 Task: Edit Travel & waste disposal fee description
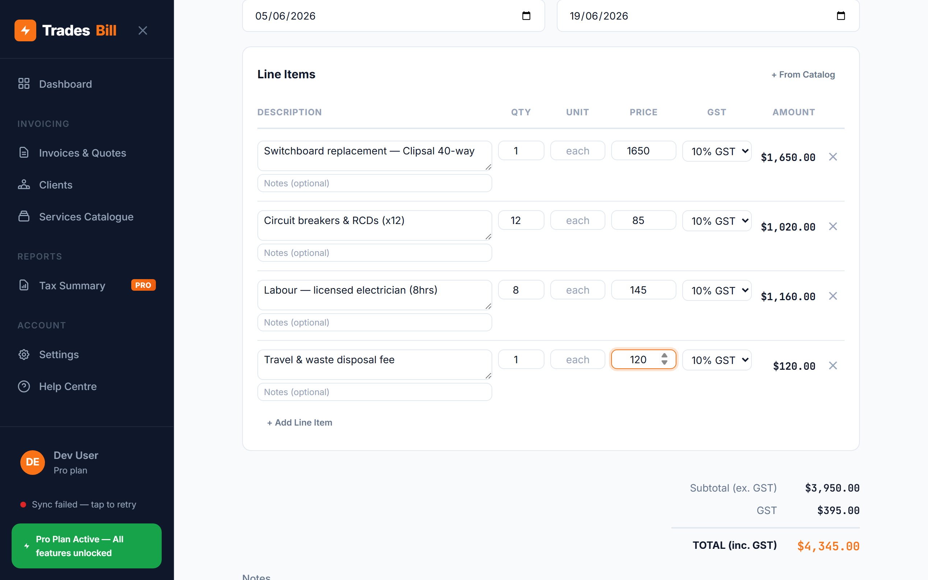click(375, 365)
